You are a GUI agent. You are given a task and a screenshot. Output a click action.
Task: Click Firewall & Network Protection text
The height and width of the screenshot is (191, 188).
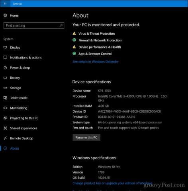pyautogui.click(x=100, y=40)
